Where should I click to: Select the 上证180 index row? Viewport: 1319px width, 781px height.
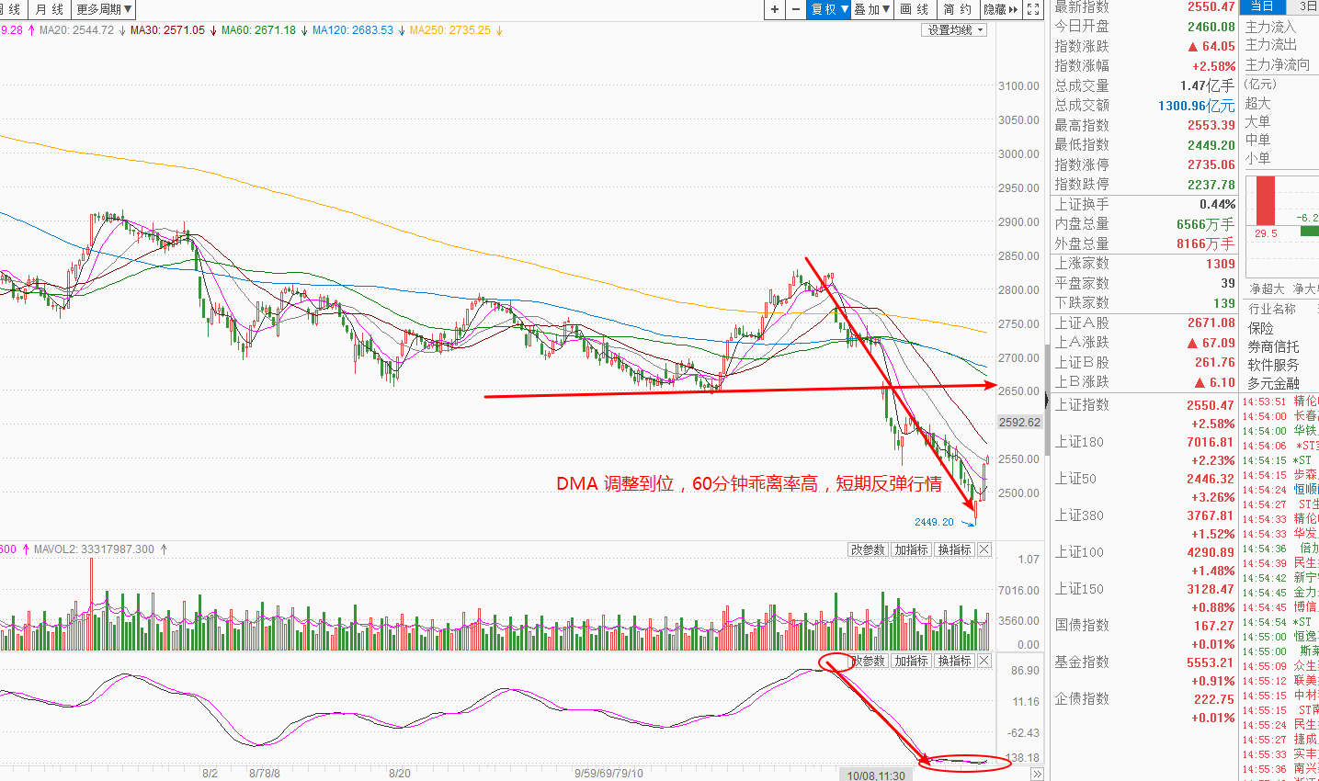(1144, 450)
